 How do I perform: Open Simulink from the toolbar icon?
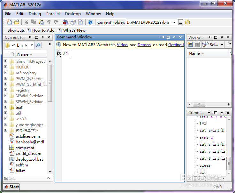pyautogui.click(x=65, y=22)
